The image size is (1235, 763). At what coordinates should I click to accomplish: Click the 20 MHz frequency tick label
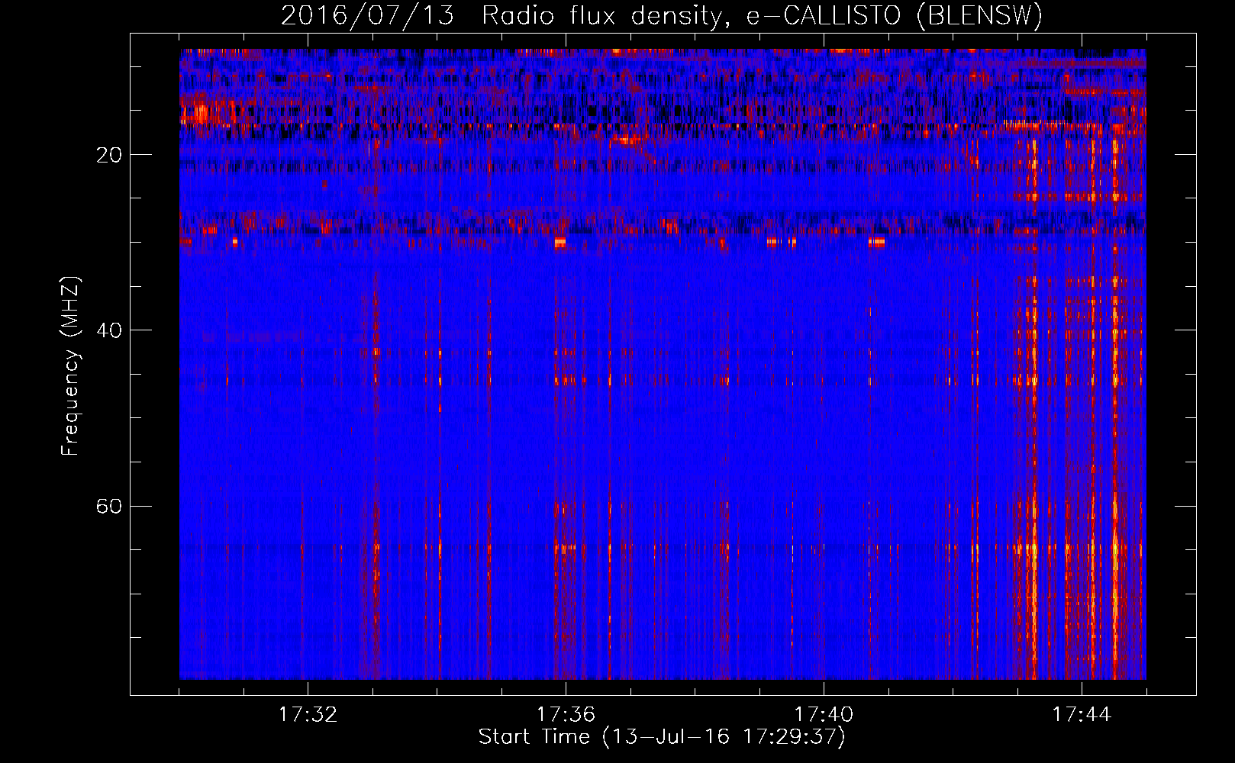pyautogui.click(x=109, y=155)
